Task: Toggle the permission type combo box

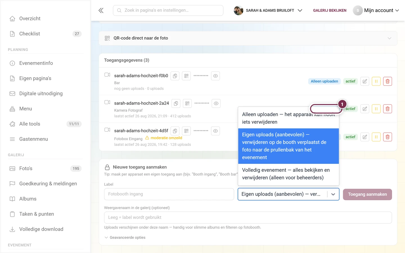Action: click(x=288, y=194)
